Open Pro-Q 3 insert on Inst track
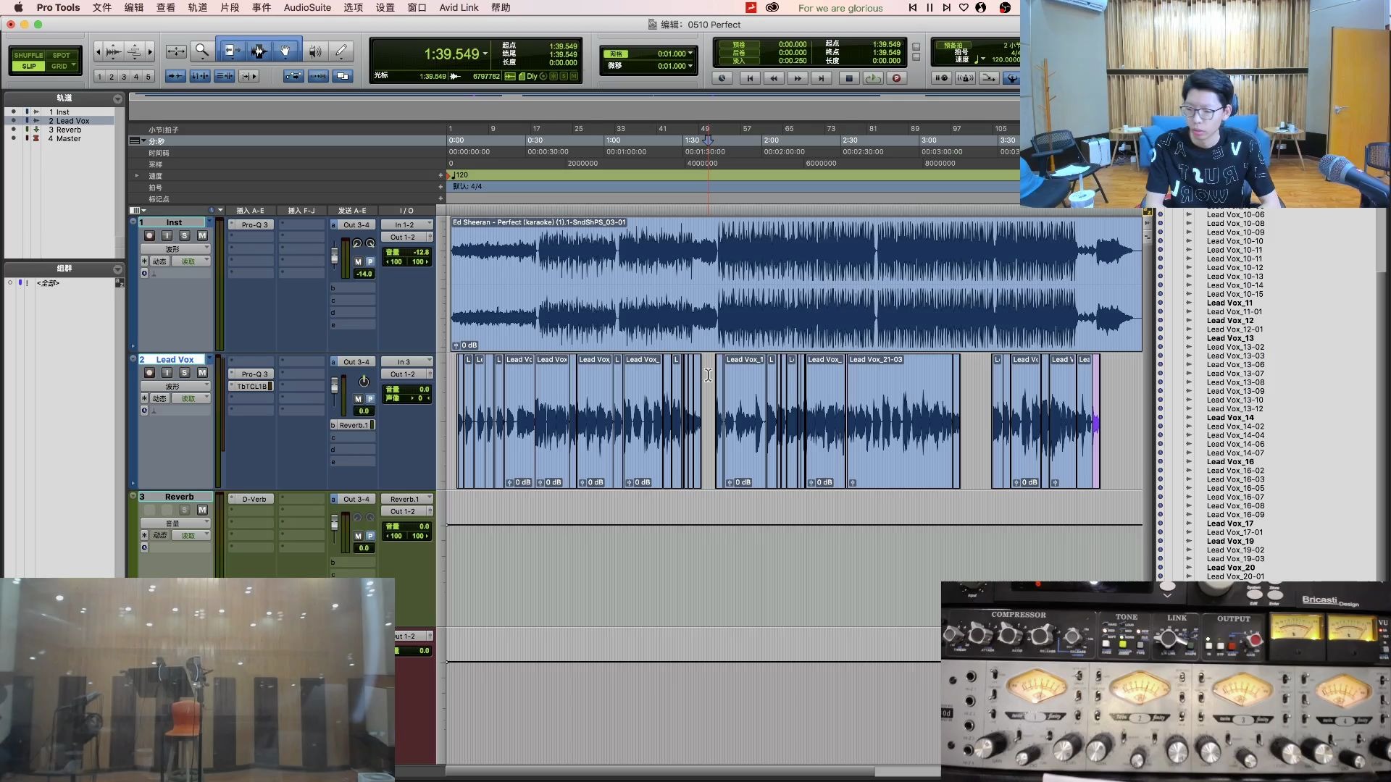The width and height of the screenshot is (1391, 782). (x=251, y=224)
